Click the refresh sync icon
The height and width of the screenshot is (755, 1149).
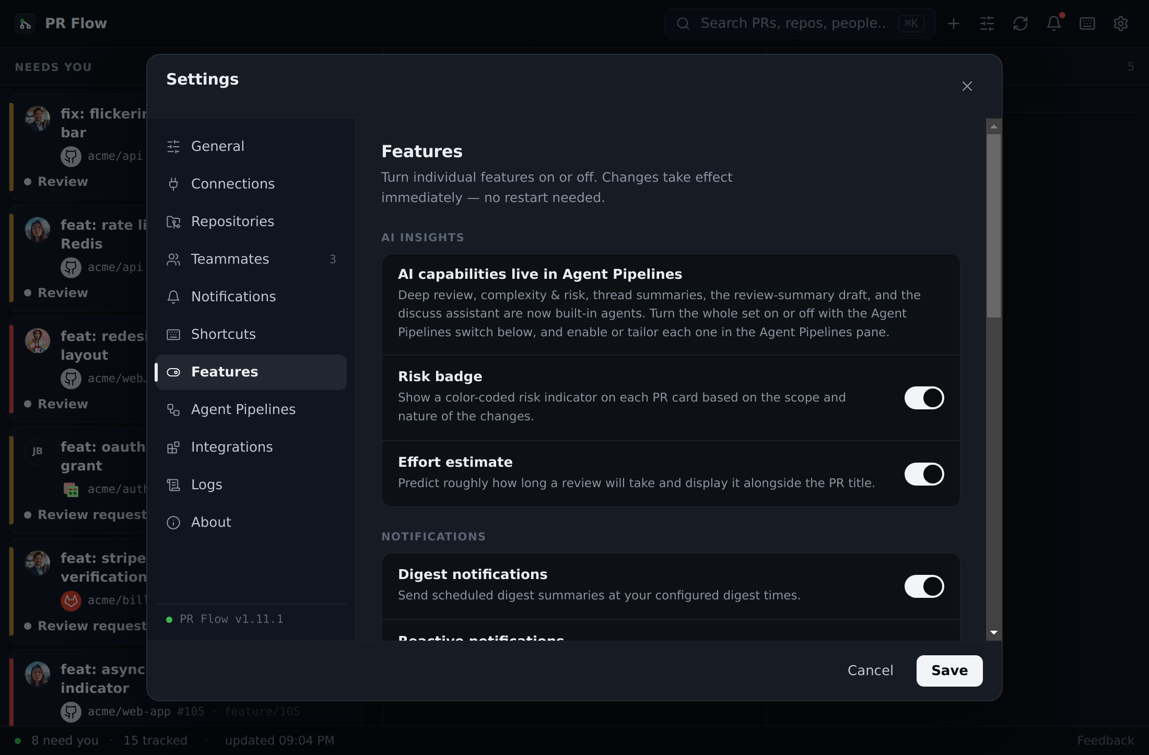point(1021,23)
